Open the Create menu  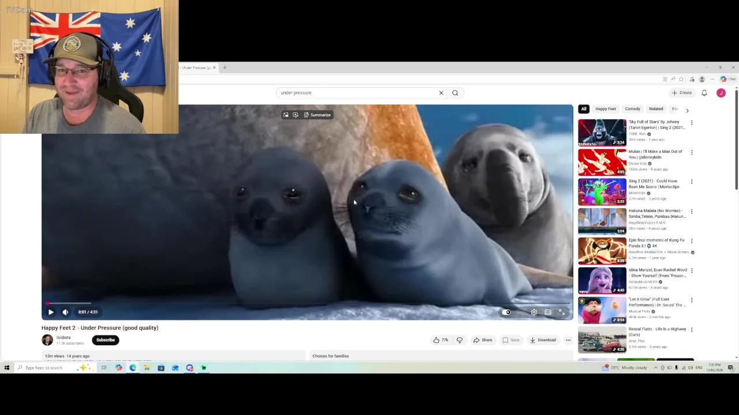(x=682, y=93)
